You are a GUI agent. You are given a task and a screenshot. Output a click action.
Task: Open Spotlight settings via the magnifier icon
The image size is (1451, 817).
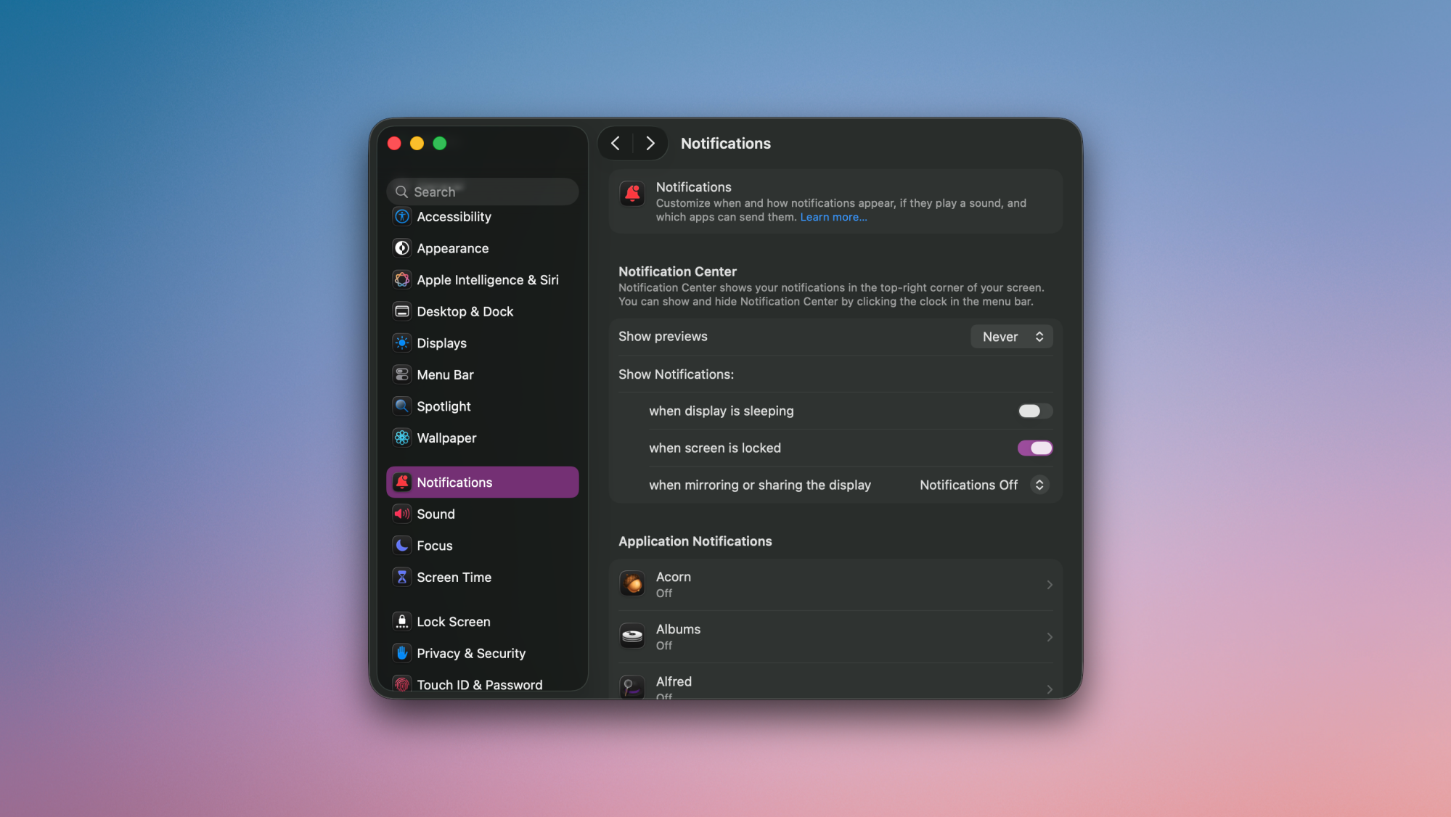(402, 406)
